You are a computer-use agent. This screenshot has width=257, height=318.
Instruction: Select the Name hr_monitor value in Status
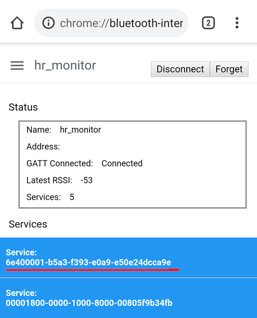tap(81, 130)
